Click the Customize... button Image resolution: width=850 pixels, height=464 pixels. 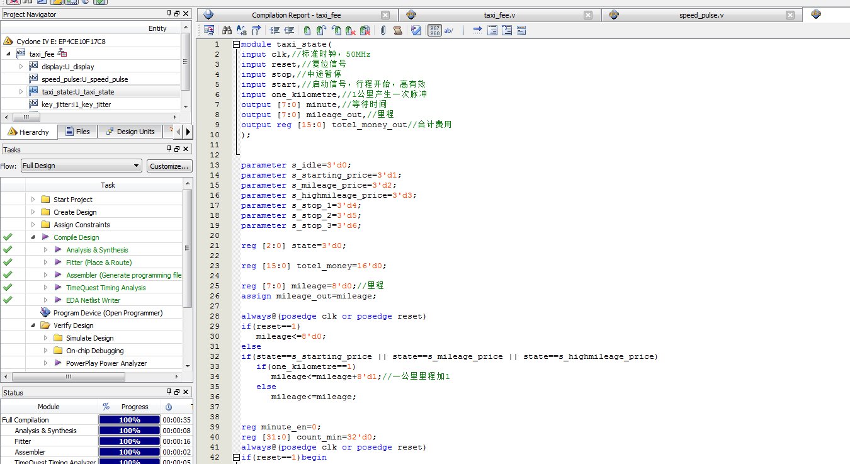pos(169,166)
